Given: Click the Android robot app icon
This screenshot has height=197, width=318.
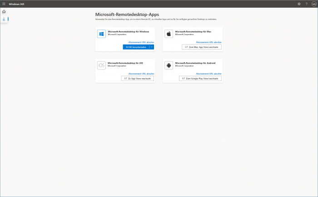Looking at the screenshot, I should (x=169, y=66).
